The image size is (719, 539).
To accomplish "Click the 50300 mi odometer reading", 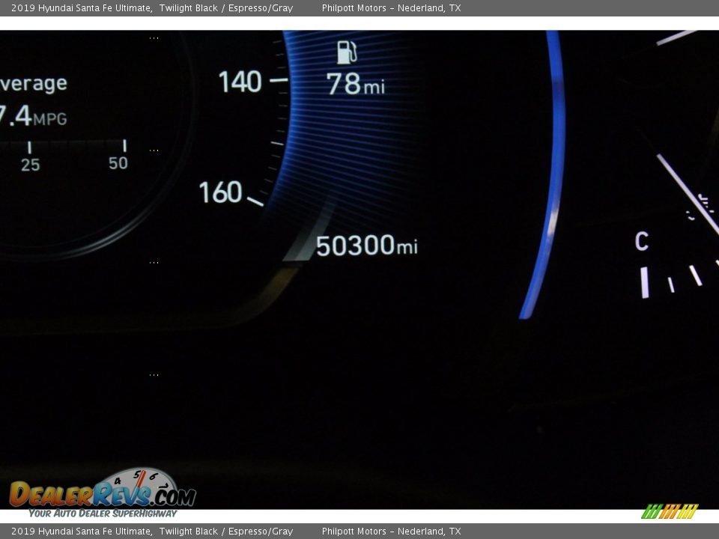I will click(367, 246).
